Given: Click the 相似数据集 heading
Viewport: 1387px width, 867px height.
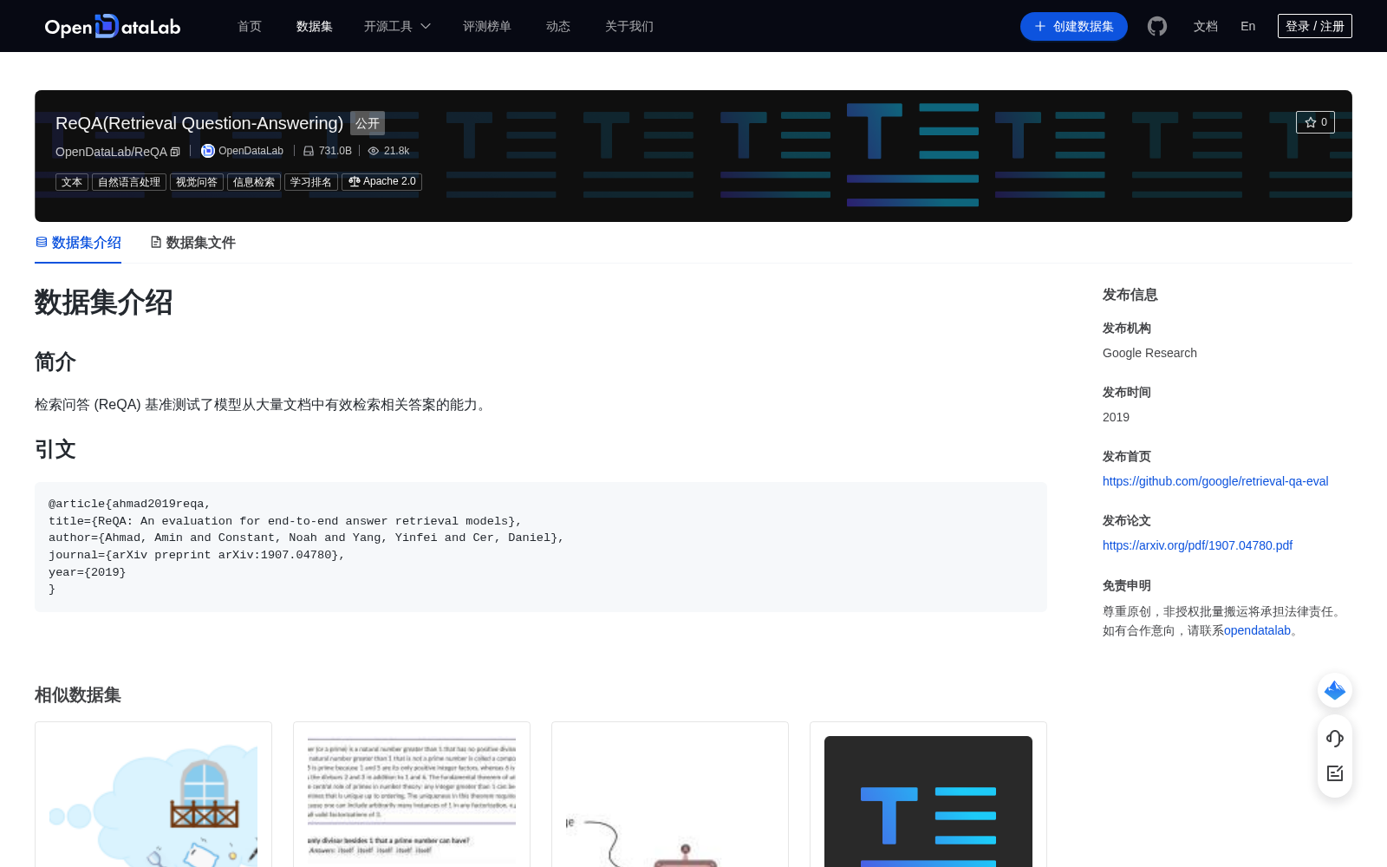Looking at the screenshot, I should pos(78,695).
